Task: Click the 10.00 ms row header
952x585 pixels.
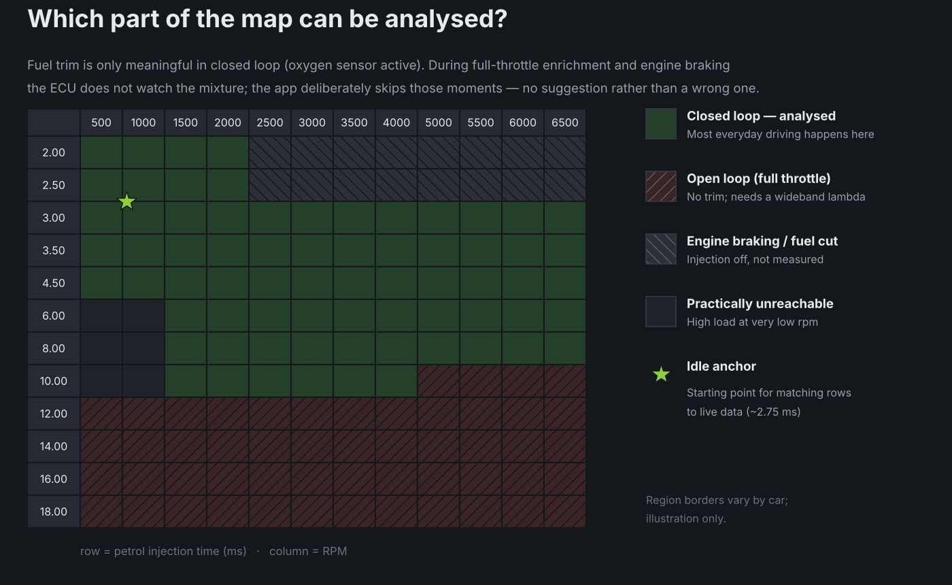Action: (x=54, y=381)
